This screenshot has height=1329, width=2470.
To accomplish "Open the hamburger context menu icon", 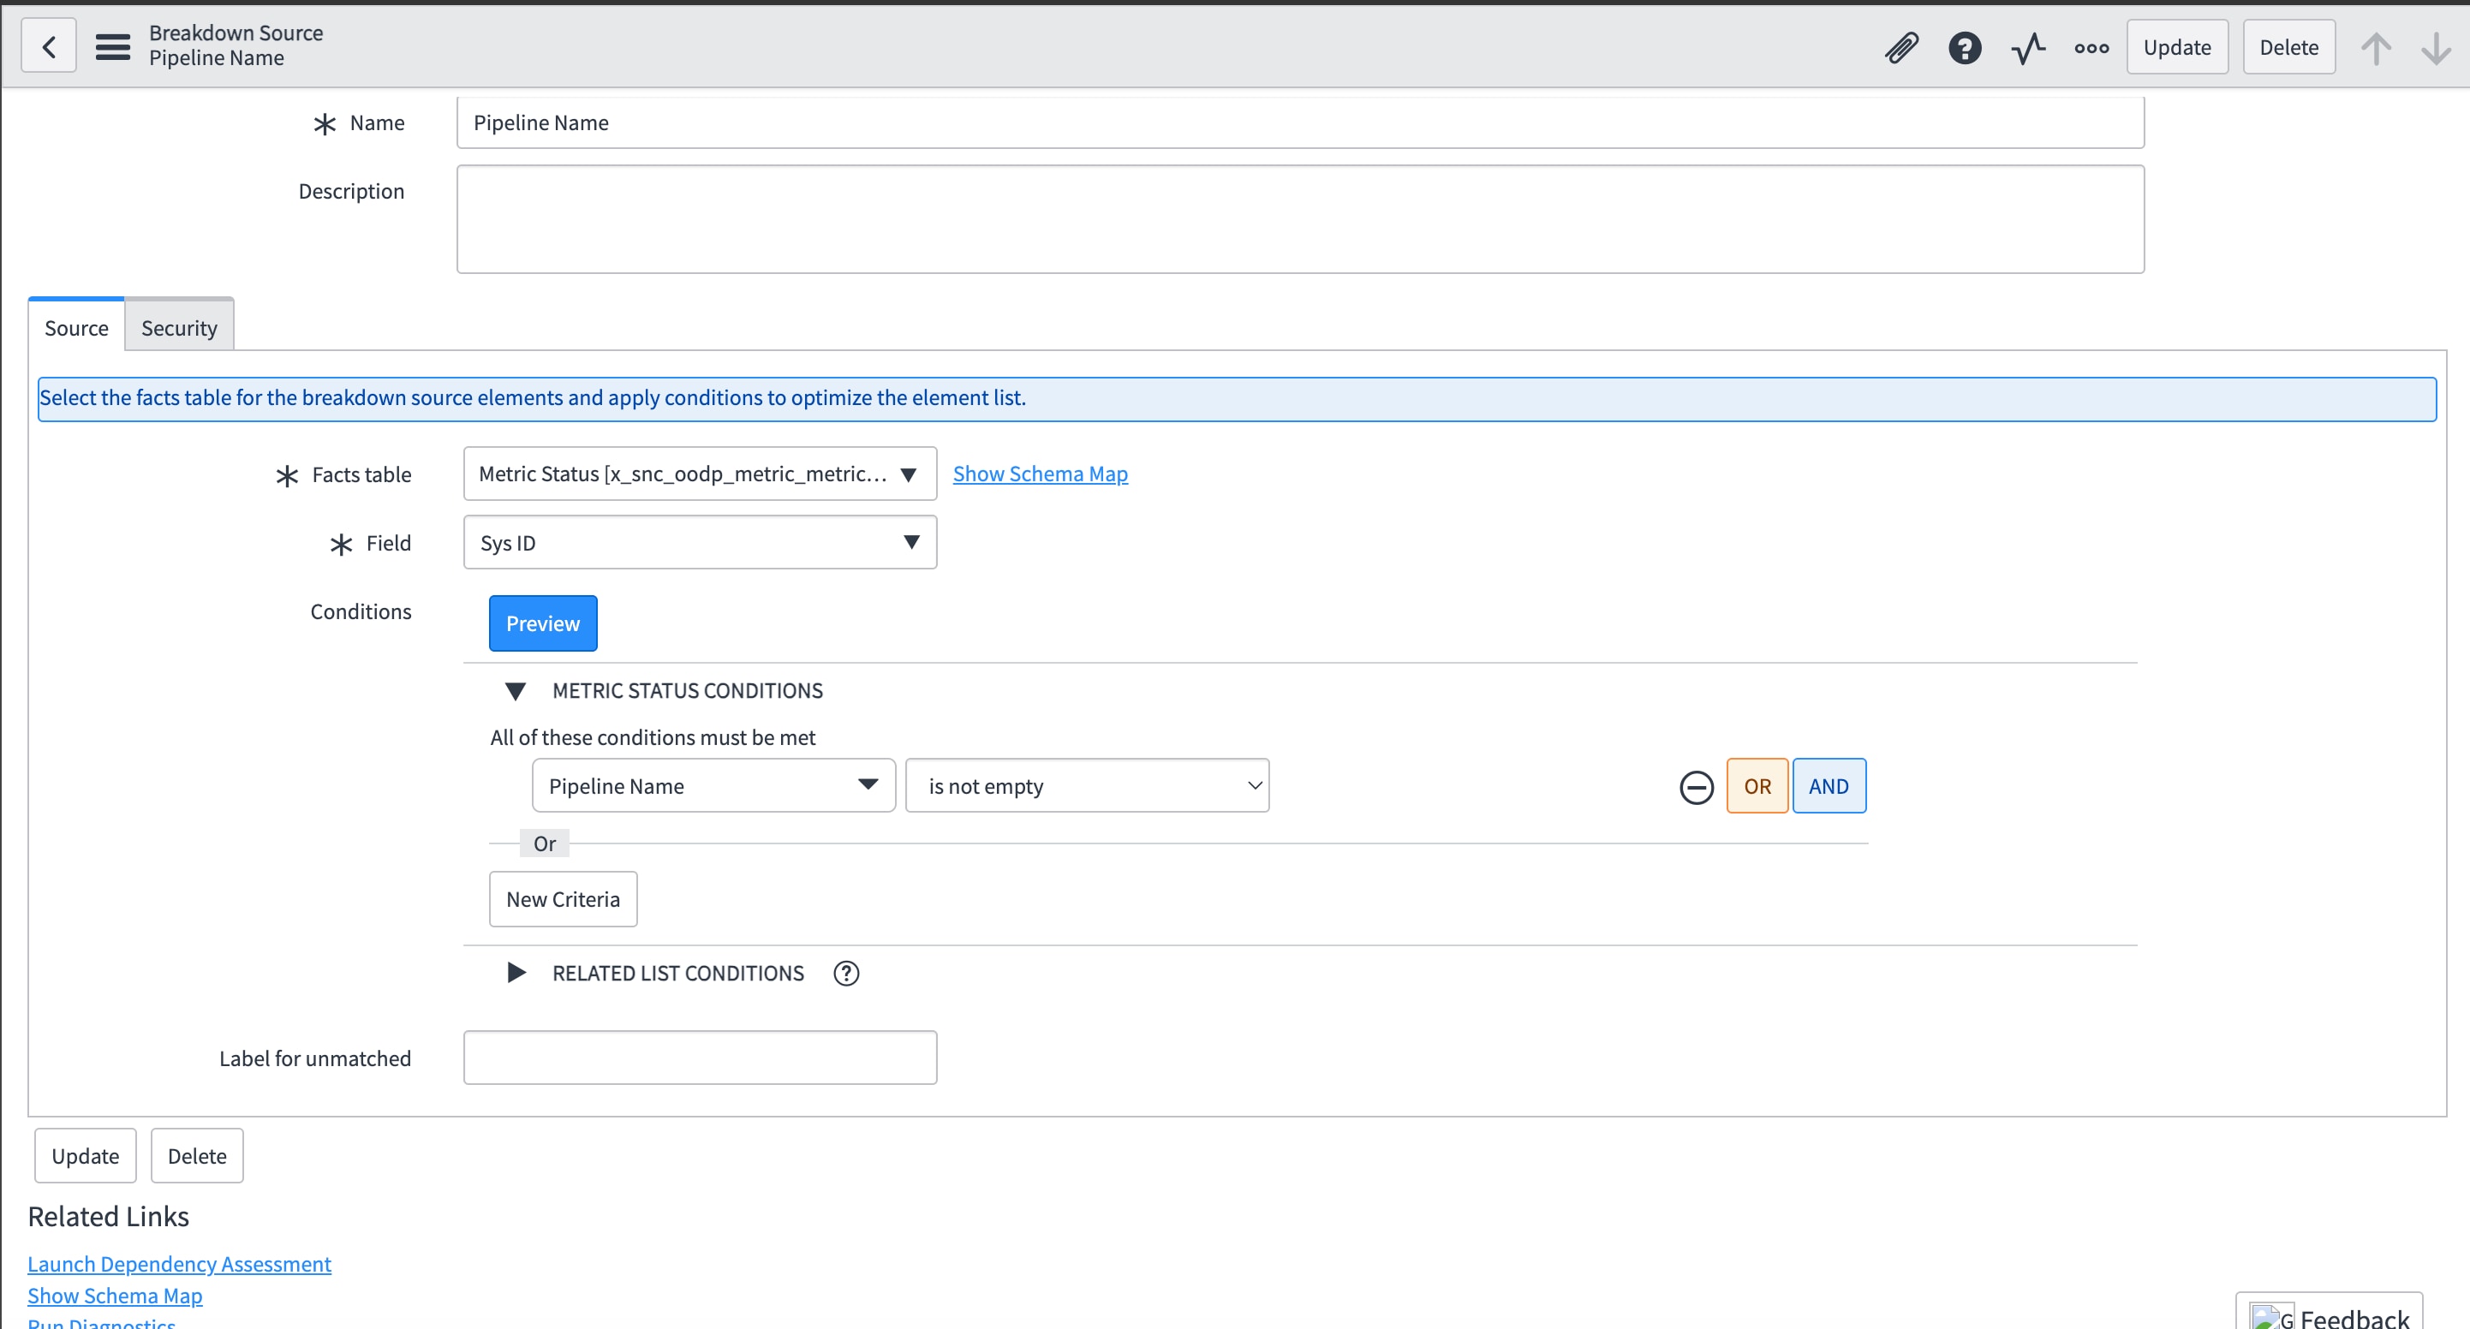I will 112,46.
